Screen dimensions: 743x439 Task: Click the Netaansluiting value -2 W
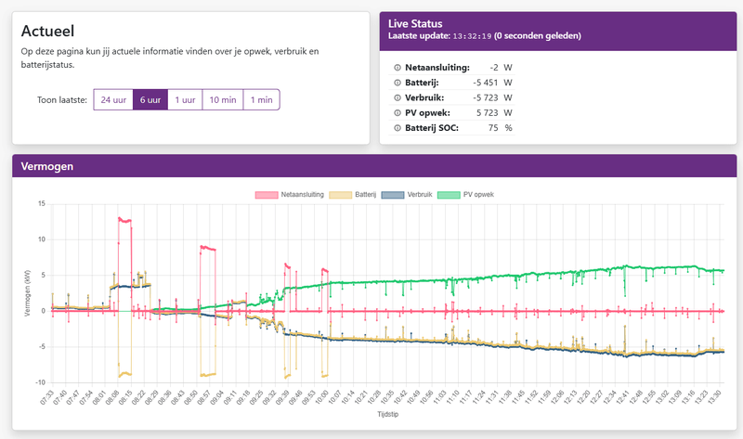pos(501,68)
